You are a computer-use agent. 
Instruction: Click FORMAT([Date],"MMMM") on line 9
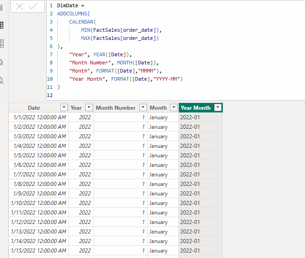click(x=128, y=71)
